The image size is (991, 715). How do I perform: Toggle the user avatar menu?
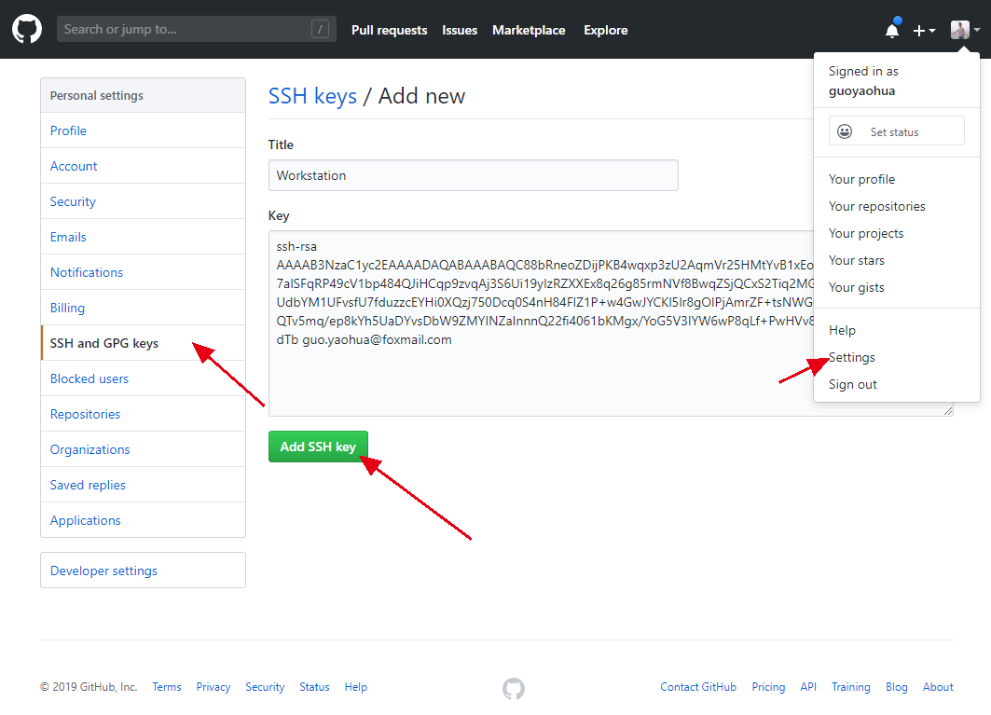tap(965, 30)
